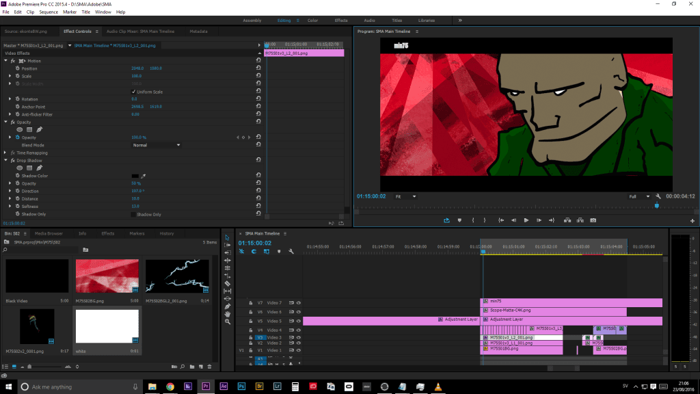The height and width of the screenshot is (394, 700).
Task: Click the bin search field
Action: pos(42,250)
